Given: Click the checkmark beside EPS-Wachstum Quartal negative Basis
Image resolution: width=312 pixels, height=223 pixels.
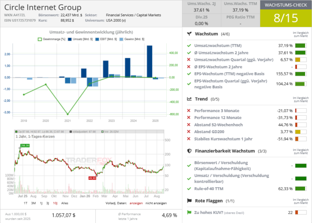Looking at the screenshot, I should 189,84.
